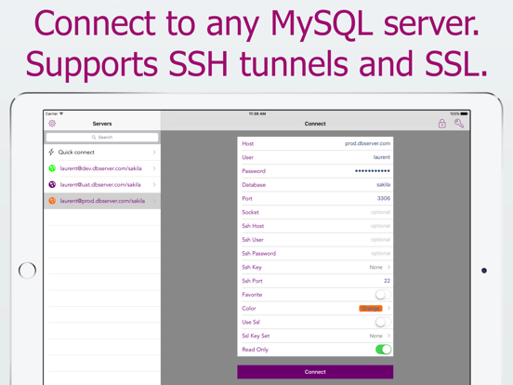
Task: Click the Ssh Host optional field
Action: (315, 226)
